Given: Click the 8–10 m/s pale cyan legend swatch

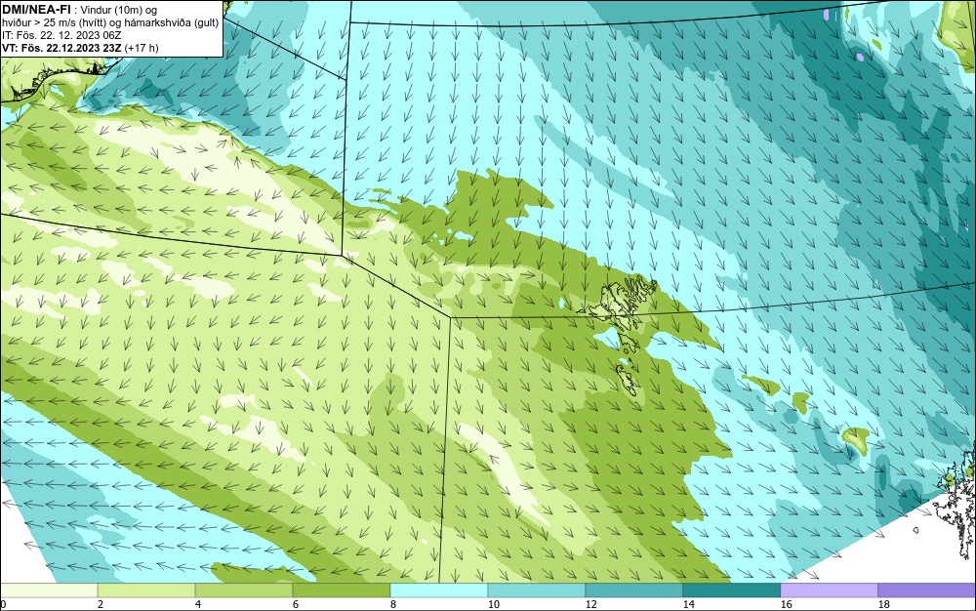Looking at the screenshot, I should click(x=439, y=591).
